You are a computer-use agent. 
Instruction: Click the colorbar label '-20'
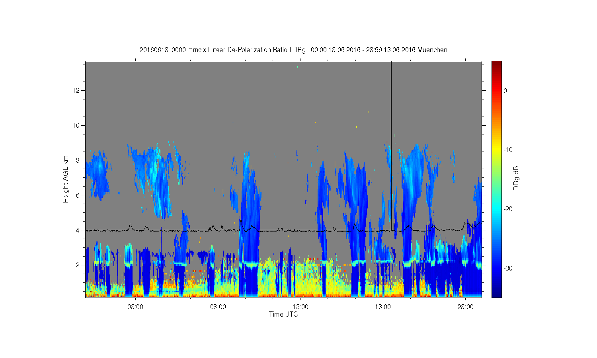(508, 209)
